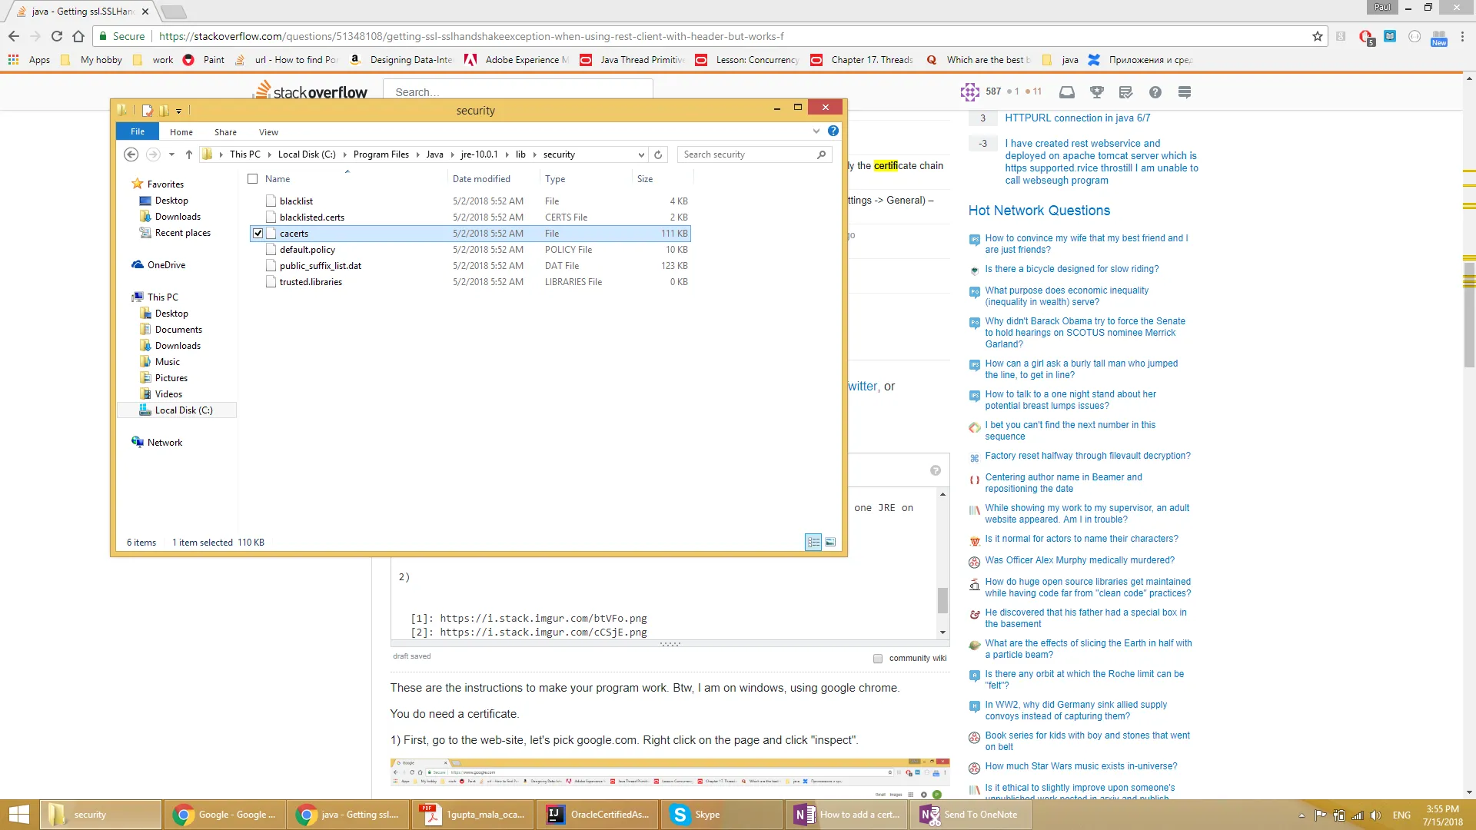Expand the Explorer ribbon chevron

816,131
